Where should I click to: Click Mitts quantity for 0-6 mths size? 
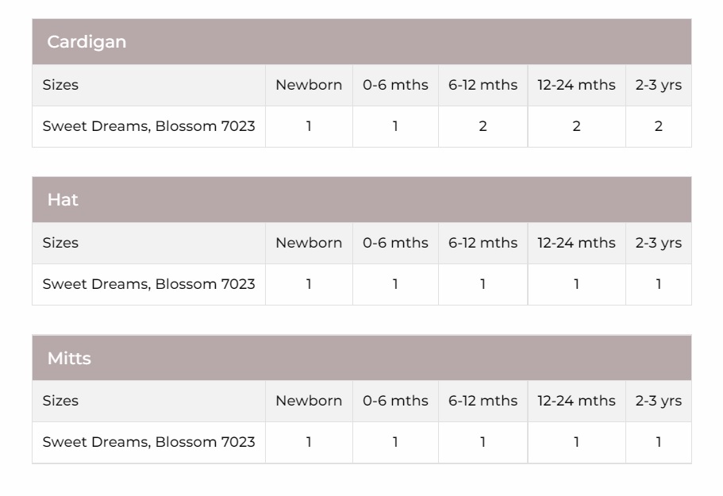click(x=395, y=442)
